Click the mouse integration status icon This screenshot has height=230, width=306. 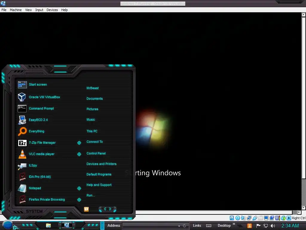[x=283, y=218]
